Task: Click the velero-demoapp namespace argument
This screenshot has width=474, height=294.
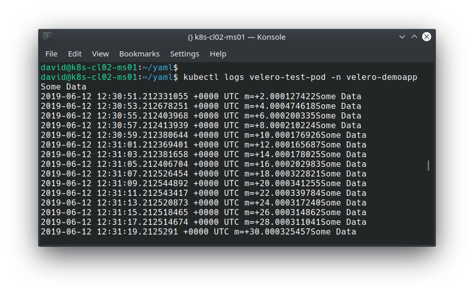Action: pyautogui.click(x=382, y=77)
